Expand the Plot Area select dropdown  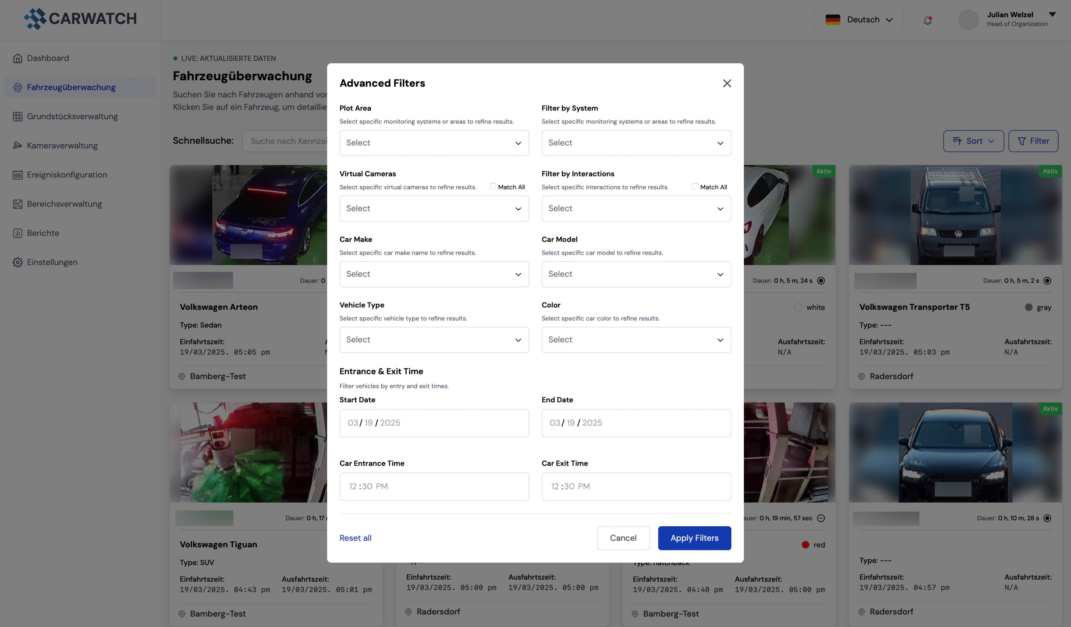(x=434, y=143)
